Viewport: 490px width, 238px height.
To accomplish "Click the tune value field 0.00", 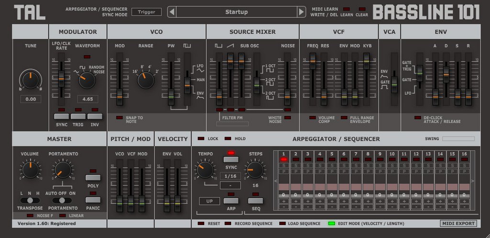I will (x=31, y=99).
